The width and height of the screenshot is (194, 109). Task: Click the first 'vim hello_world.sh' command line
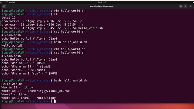(x=43, y=11)
